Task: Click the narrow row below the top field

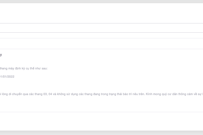Action: point(101,35)
